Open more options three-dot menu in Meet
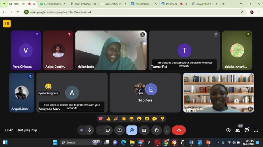 (167, 130)
